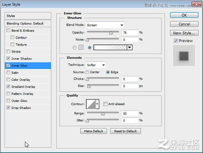Click the Size slider handle

tap(89, 86)
